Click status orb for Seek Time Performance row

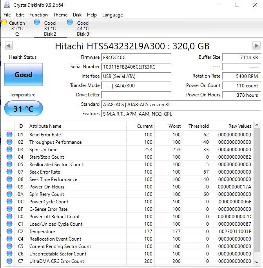[9, 179]
